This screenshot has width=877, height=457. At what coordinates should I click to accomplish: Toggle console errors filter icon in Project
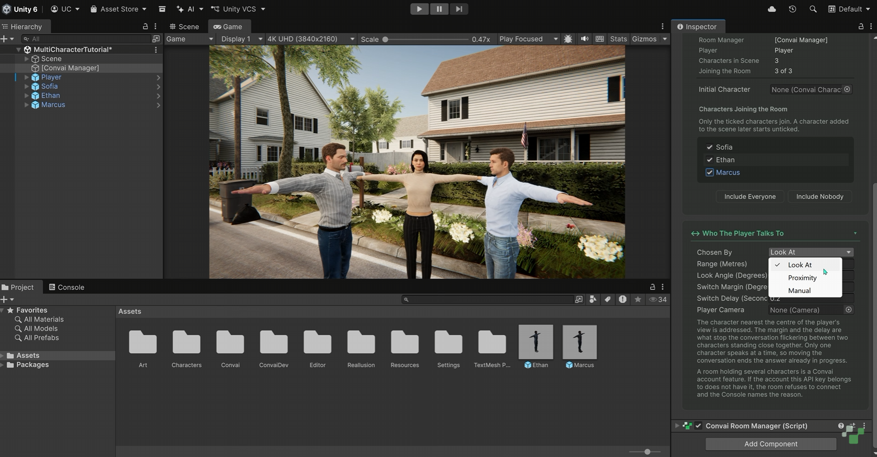[x=622, y=299]
